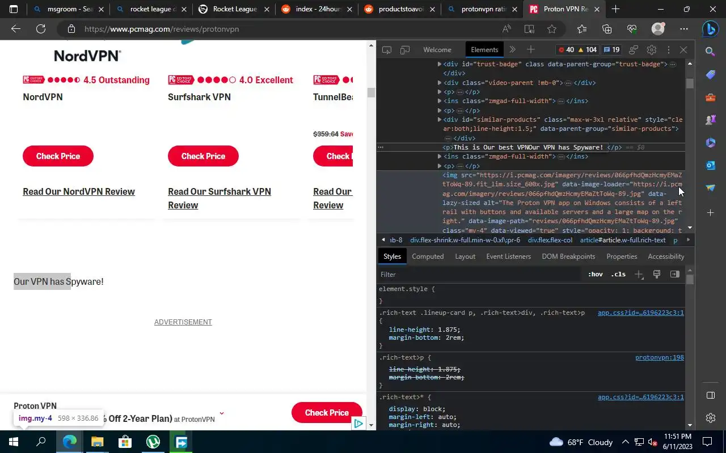Click the AdChoices icon
This screenshot has width=726, height=453.
pos(358,424)
